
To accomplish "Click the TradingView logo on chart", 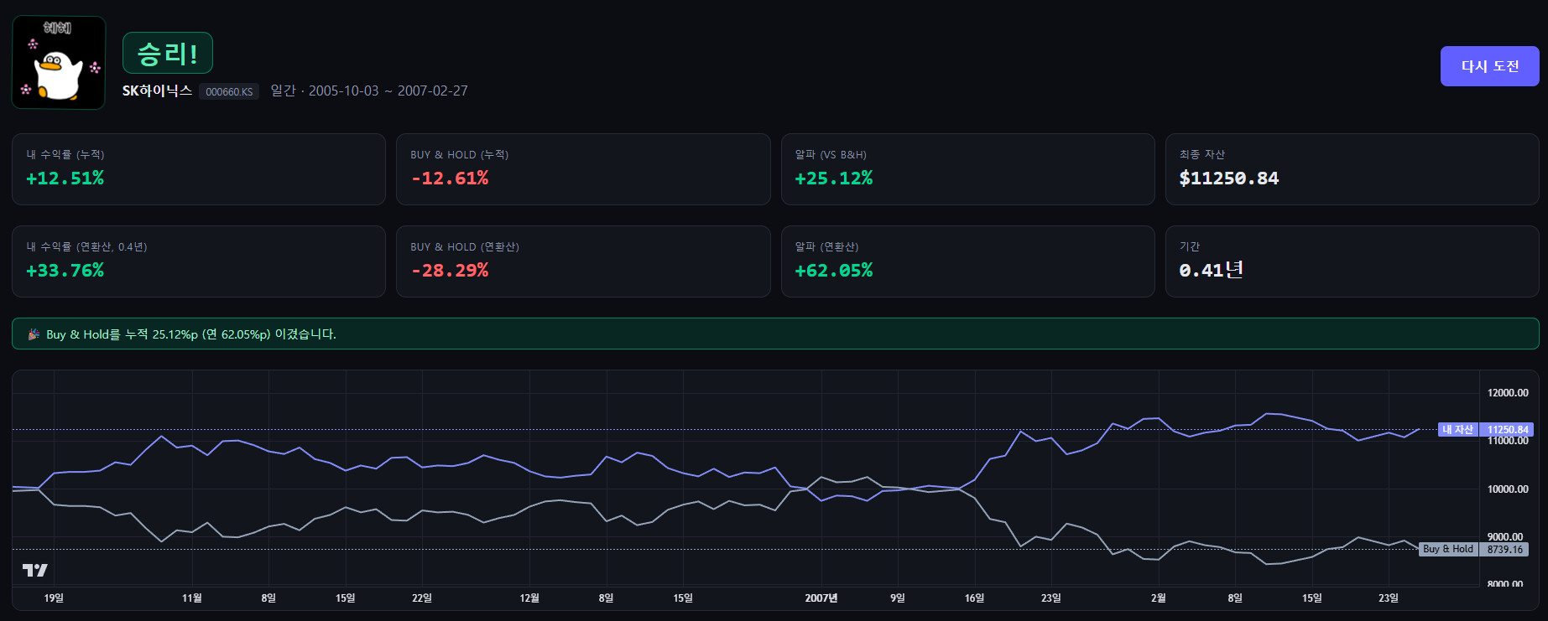I will click(35, 571).
